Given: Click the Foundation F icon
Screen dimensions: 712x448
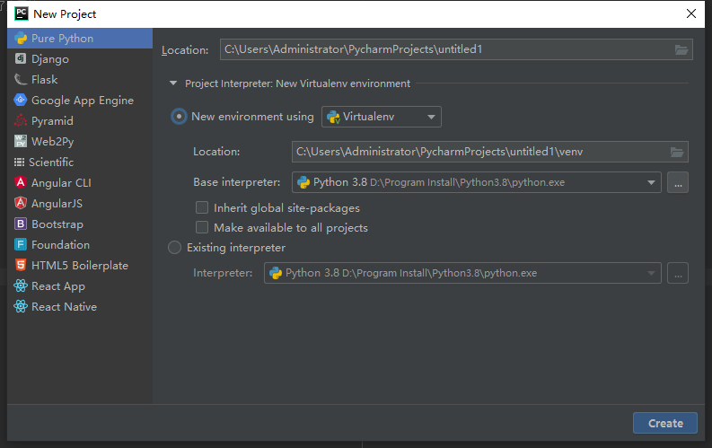Looking at the screenshot, I should 21,245.
